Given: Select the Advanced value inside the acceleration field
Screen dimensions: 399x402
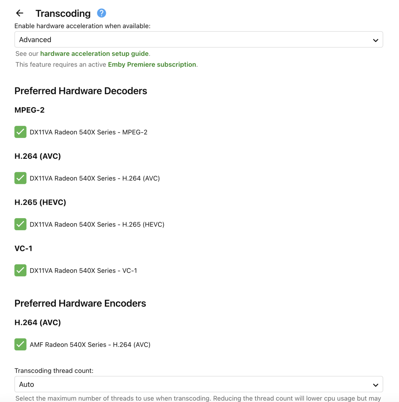Looking at the screenshot, I should [x=35, y=39].
